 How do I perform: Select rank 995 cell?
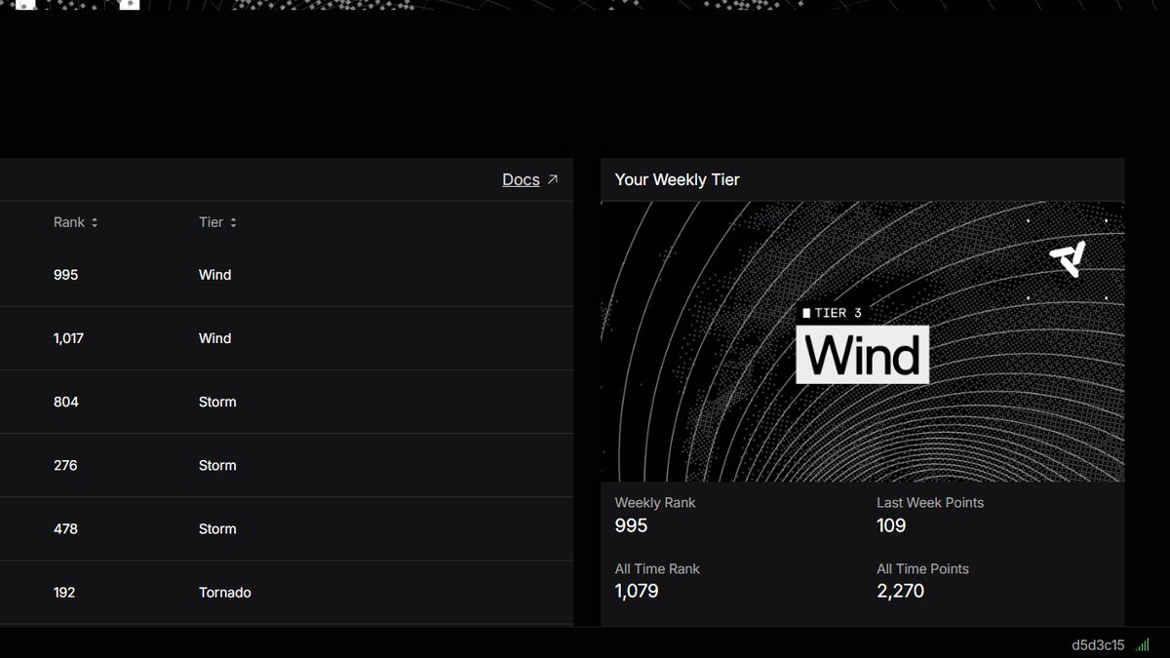pyautogui.click(x=65, y=275)
